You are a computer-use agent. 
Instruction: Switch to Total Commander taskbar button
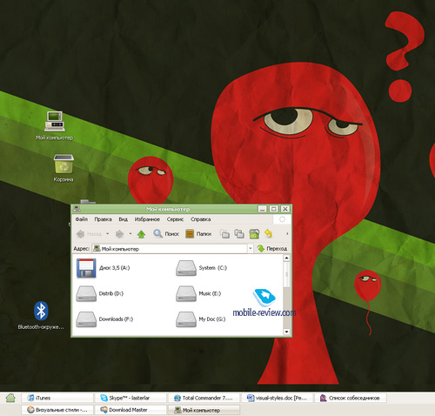pos(204,398)
